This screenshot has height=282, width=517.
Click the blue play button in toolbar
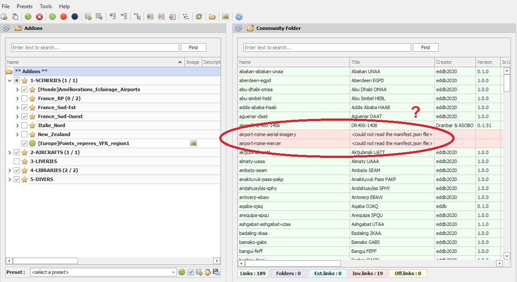[239, 17]
